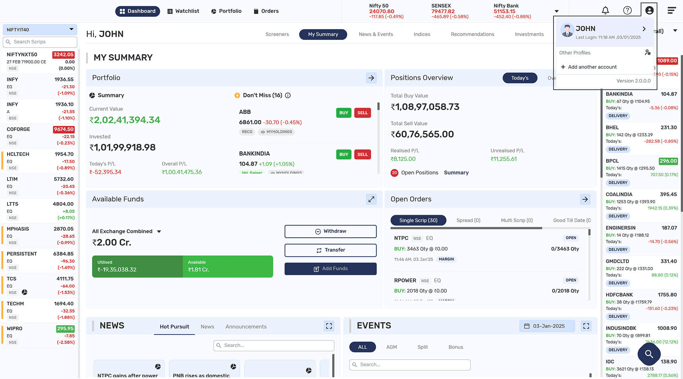Maximize the News panel
The image size is (683, 379).
click(x=329, y=326)
